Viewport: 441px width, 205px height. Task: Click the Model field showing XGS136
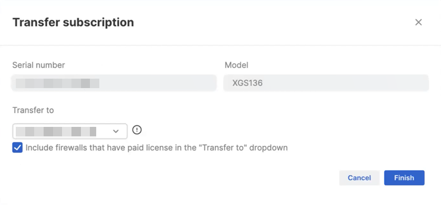(x=326, y=83)
